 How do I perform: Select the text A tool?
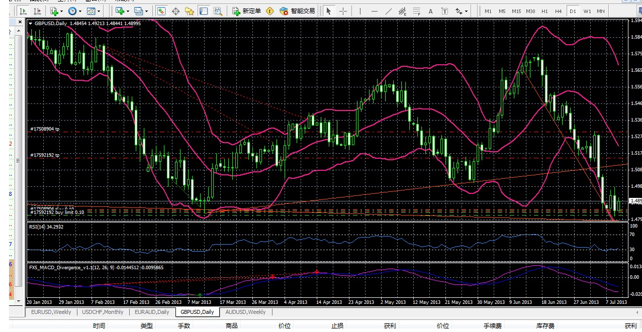[x=430, y=11]
